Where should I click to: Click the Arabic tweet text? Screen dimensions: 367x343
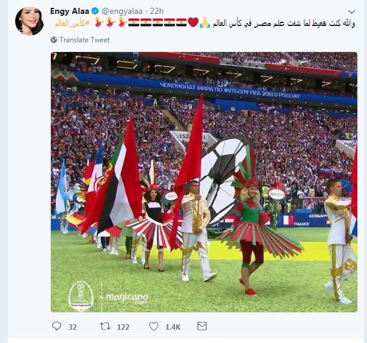pos(283,23)
